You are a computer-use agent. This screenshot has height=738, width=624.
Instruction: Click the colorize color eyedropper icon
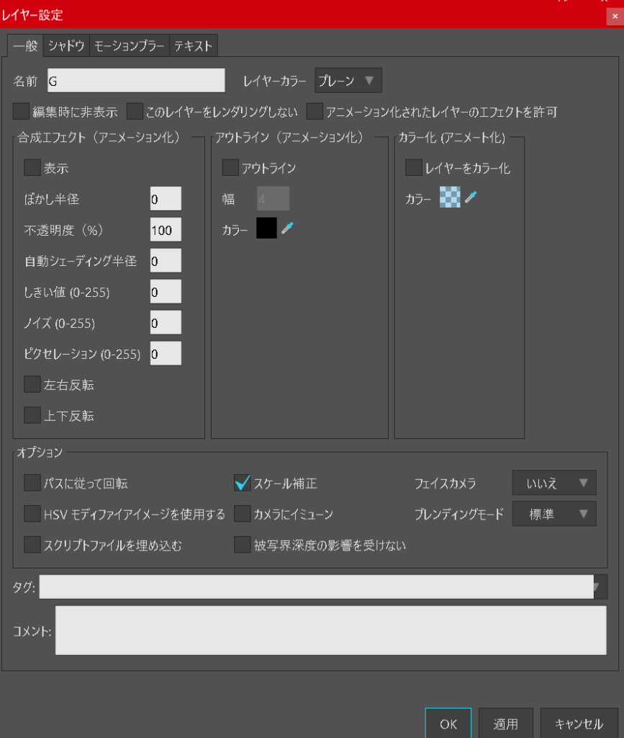[471, 197]
